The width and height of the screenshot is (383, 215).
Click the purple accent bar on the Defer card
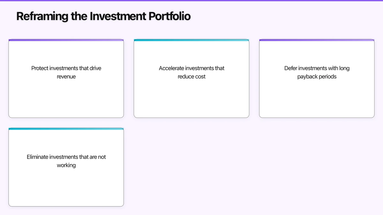317,40
